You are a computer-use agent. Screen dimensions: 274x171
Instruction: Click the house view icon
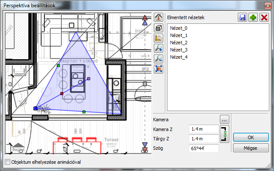[159, 17]
